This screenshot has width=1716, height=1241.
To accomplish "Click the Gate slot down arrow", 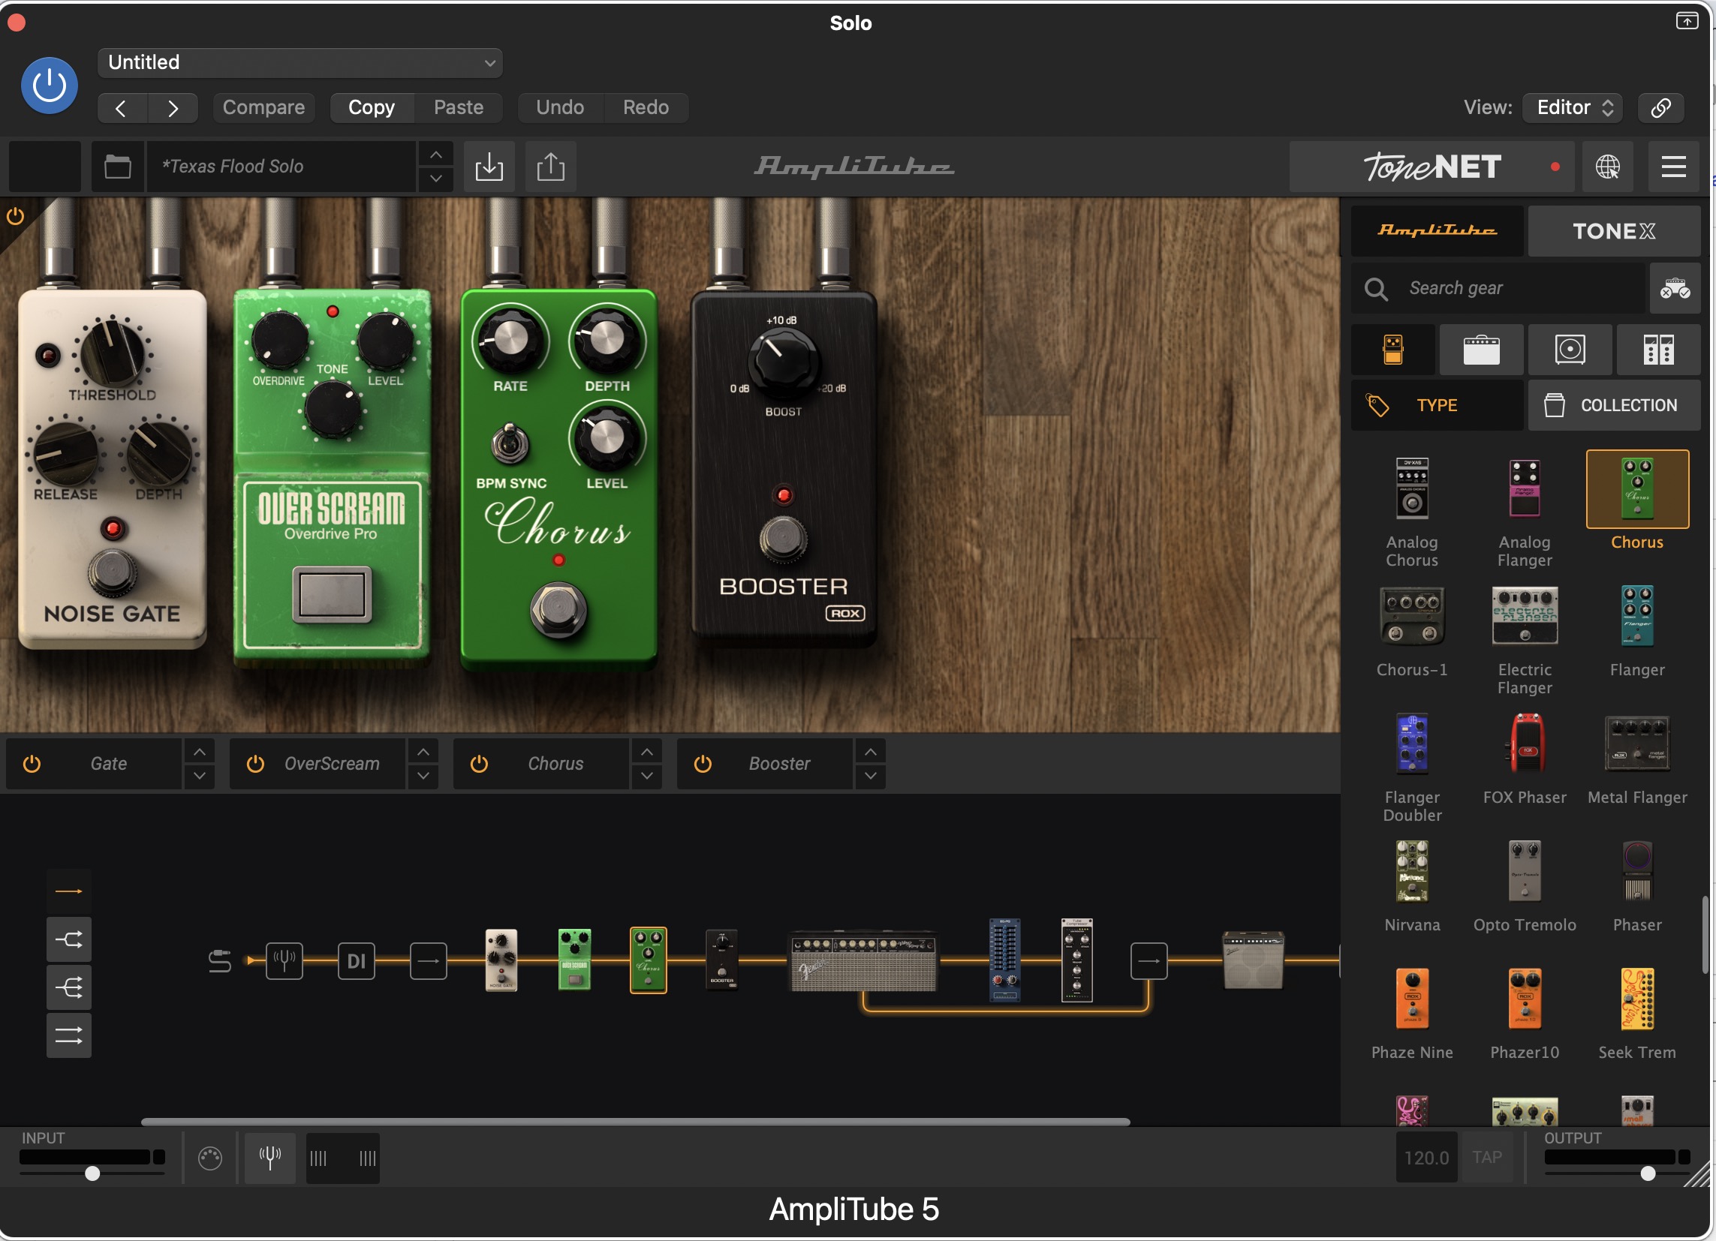I will [x=199, y=775].
